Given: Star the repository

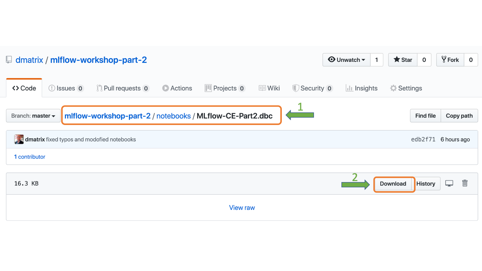Looking at the screenshot, I should point(403,60).
